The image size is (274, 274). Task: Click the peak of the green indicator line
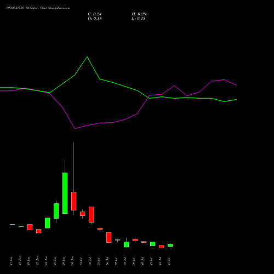(x=87, y=57)
